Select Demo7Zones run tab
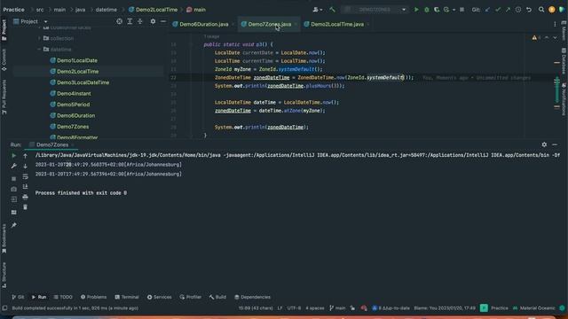568x319 pixels. [x=52, y=144]
